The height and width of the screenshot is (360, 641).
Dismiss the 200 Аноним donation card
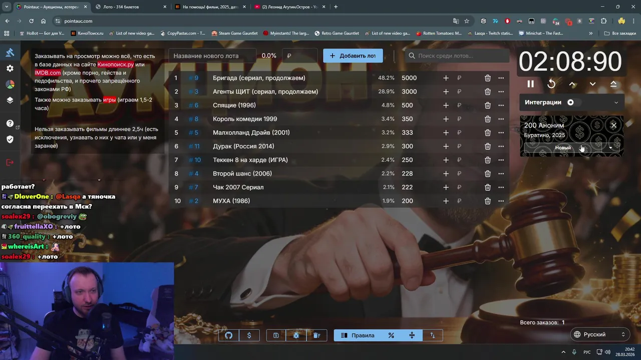[x=613, y=125]
